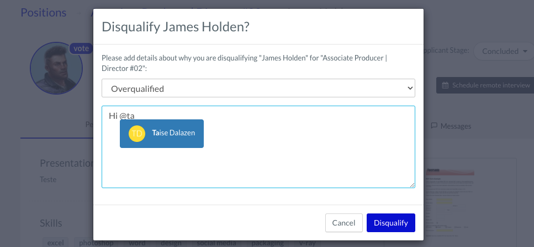Click the Teste presentation text

click(x=48, y=179)
